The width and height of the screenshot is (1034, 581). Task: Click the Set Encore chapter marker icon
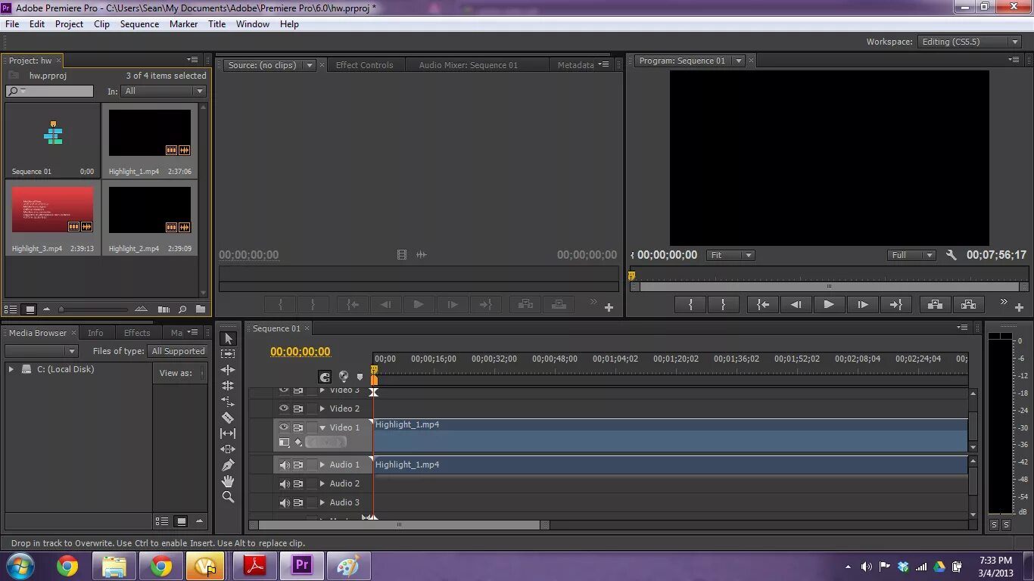tap(344, 376)
